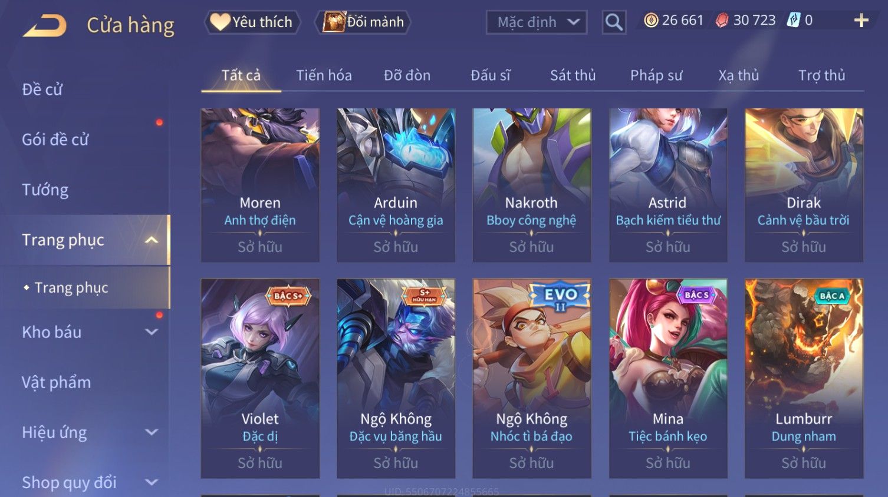Select Ngộ Không Nhóc tì bá đạo skin
Screen dimensions: 888x497
coord(531,378)
